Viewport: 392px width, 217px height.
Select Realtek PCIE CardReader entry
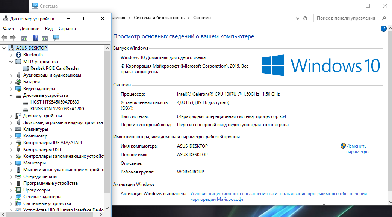54,68
